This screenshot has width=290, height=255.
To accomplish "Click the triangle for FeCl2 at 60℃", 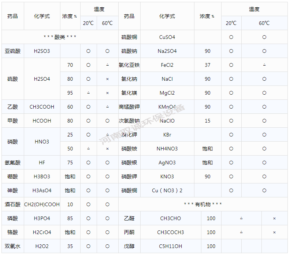I will [264, 65].
